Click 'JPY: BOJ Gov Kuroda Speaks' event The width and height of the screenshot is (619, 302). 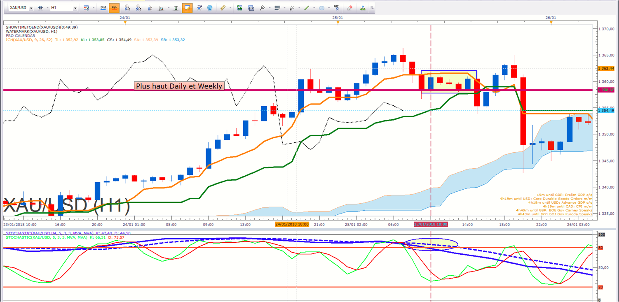[x=555, y=214]
